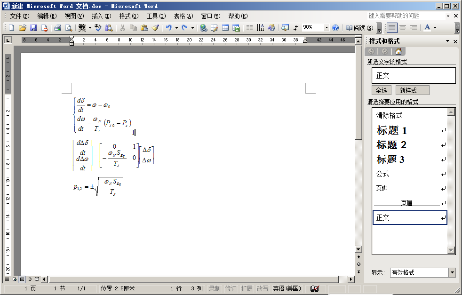This screenshot has height=295, width=462.
Task: Show or hide formatting marks
Action: click(296, 28)
